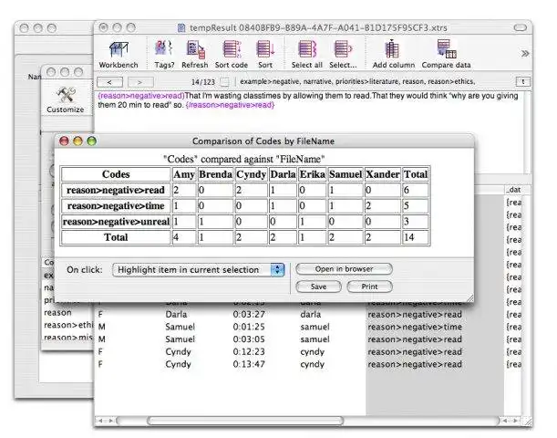Image resolution: width=557 pixels, height=438 pixels.
Task: Click the reason>negative>time row label
Action: click(x=116, y=206)
